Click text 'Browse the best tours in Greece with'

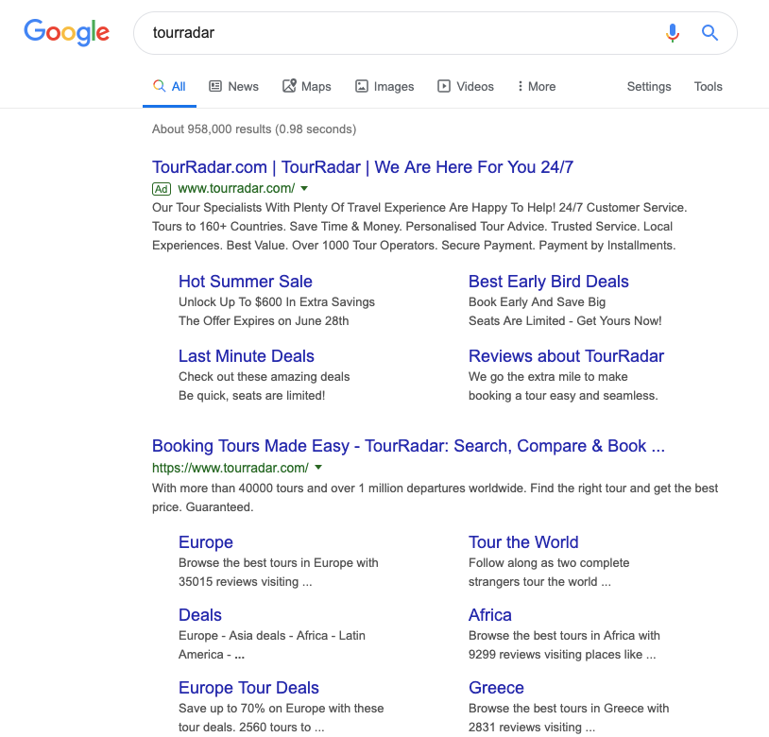(x=569, y=708)
